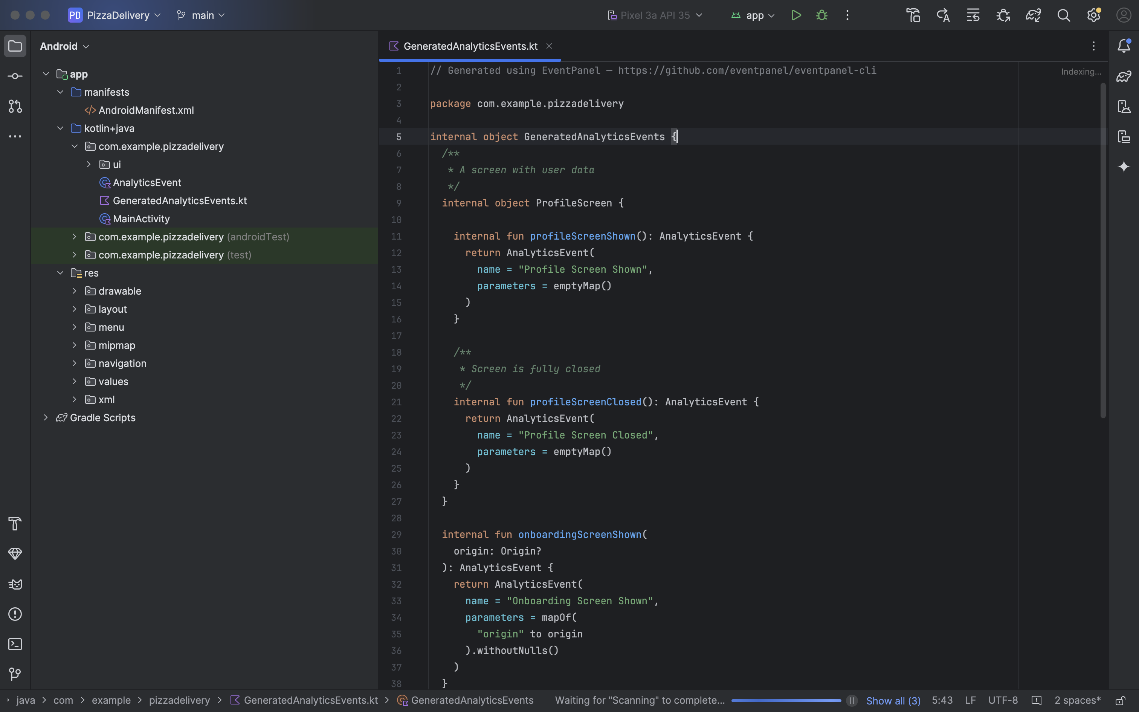This screenshot has height=712, width=1139.
Task: Expand the ui package
Action: click(89, 164)
